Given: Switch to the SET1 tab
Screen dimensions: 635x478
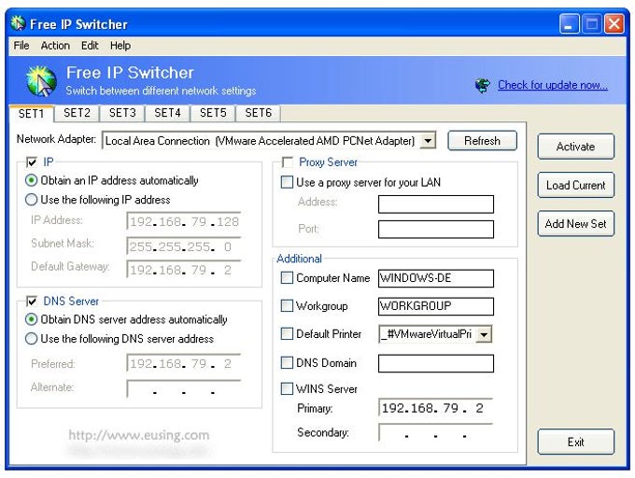Looking at the screenshot, I should click(x=31, y=113).
